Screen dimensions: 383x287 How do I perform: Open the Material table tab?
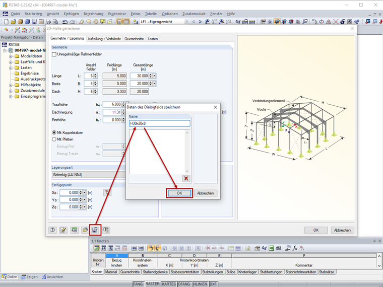[111, 272]
